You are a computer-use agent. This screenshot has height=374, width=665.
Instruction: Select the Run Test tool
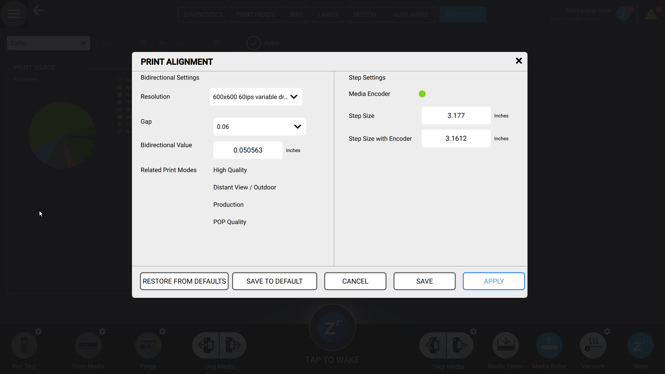pos(24,345)
